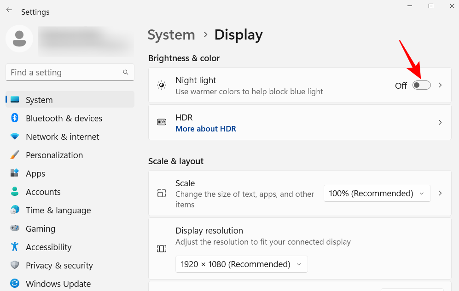This screenshot has width=459, height=291.
Task: Click the Accounts person icon
Action: click(15, 192)
